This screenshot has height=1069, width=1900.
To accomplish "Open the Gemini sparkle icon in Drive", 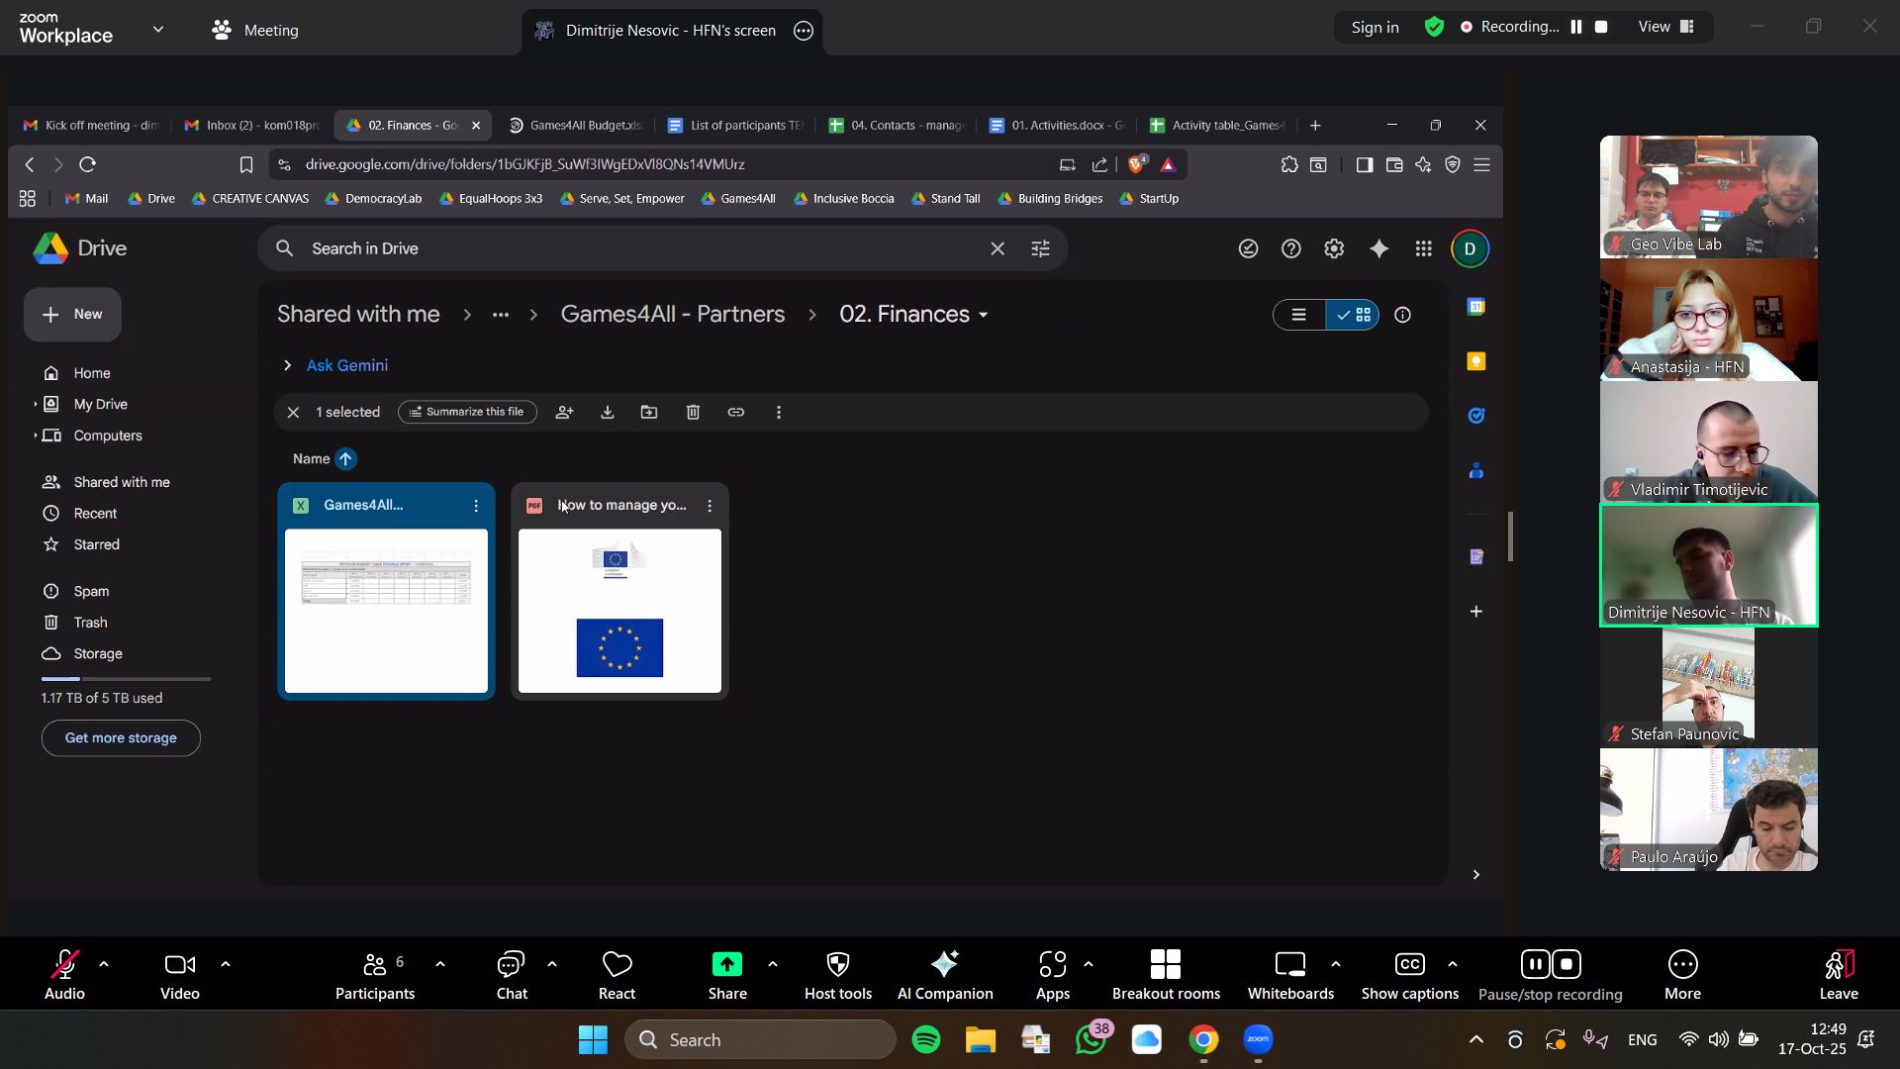I will point(1378,248).
